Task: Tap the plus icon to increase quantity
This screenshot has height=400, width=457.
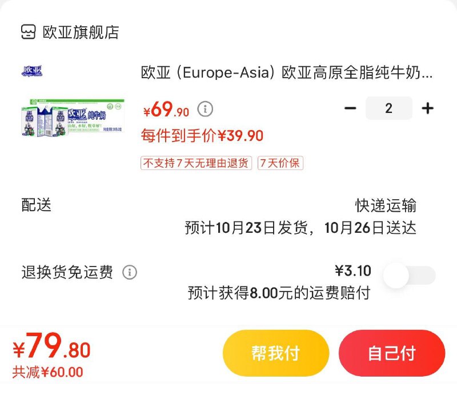Action: coord(428,108)
